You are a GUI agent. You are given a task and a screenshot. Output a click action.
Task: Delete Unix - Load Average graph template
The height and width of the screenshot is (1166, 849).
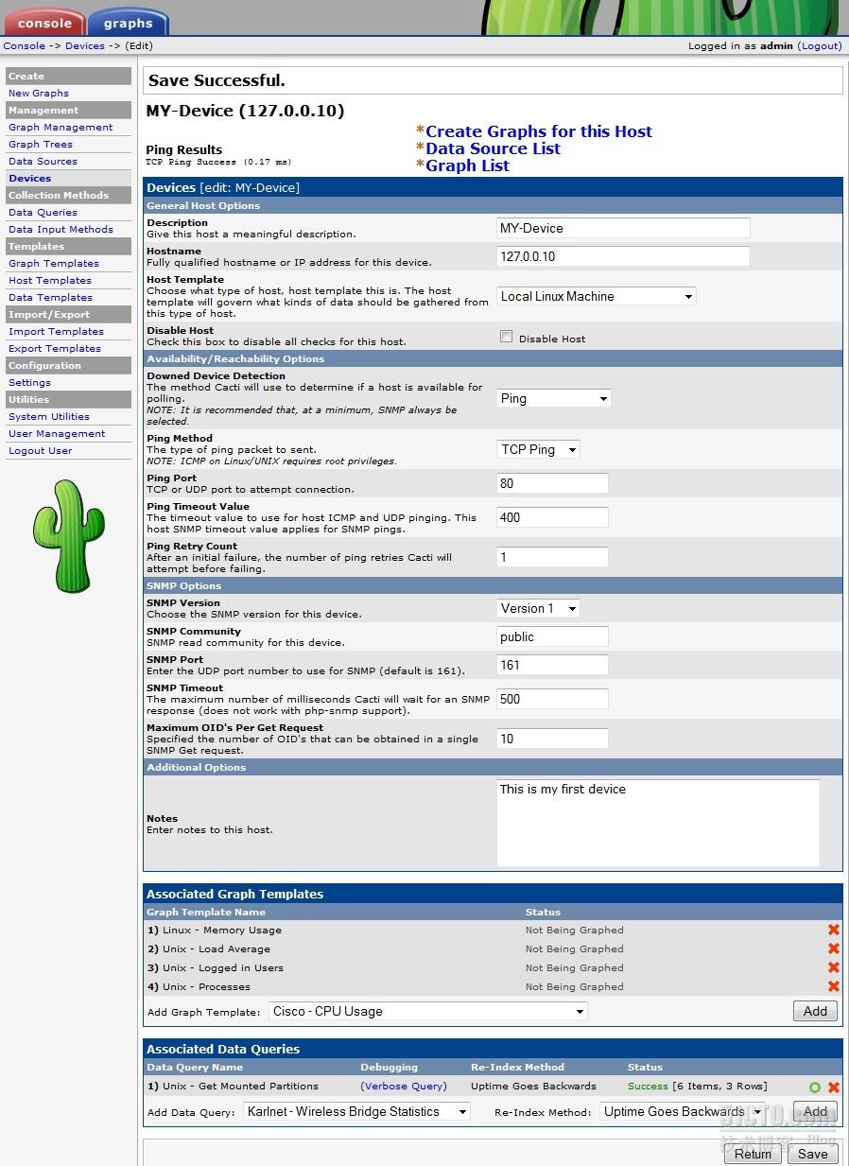click(x=833, y=948)
